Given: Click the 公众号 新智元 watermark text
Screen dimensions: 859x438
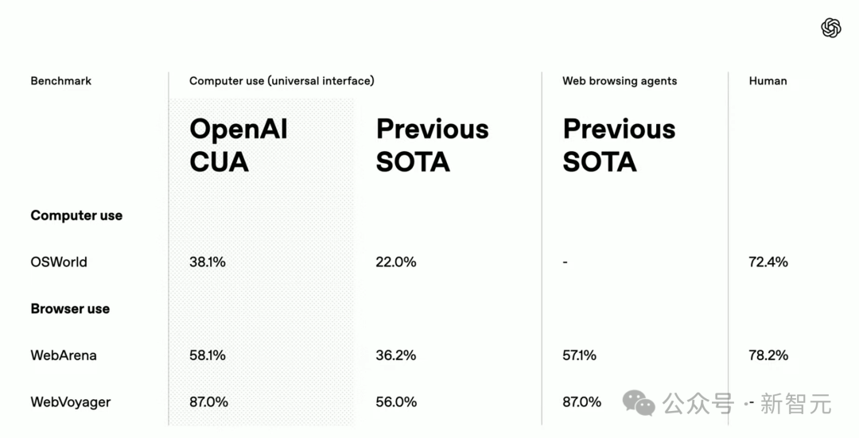Looking at the screenshot, I should pos(747,404).
